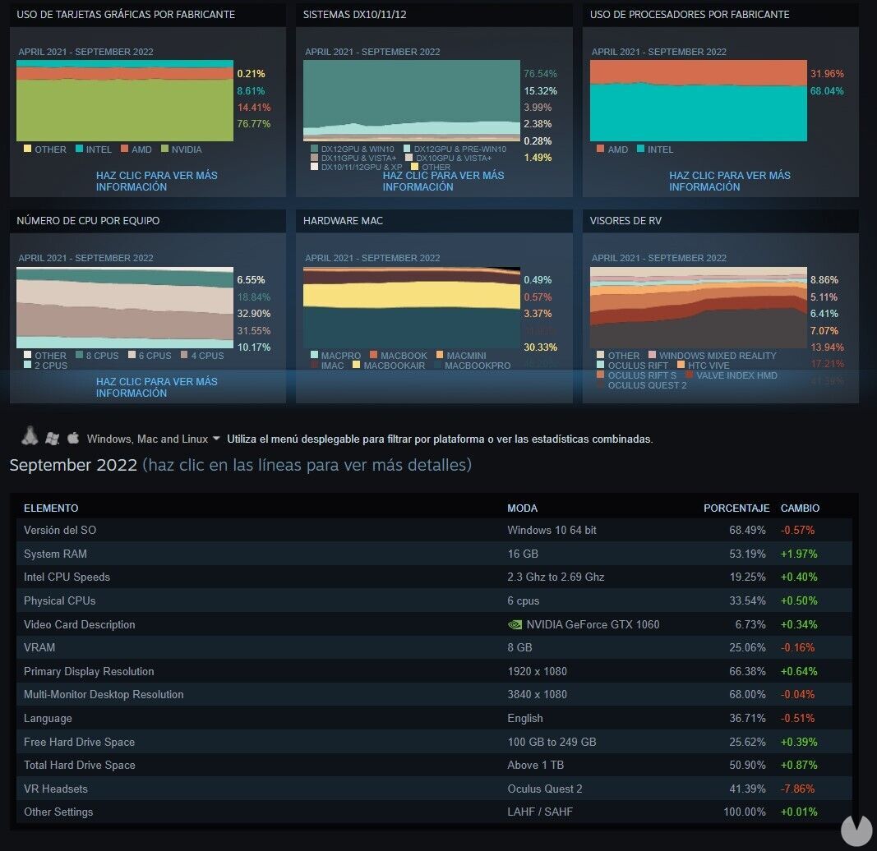The height and width of the screenshot is (851, 877).
Task: Click the Linux penguin platform icon
Action: (30, 436)
